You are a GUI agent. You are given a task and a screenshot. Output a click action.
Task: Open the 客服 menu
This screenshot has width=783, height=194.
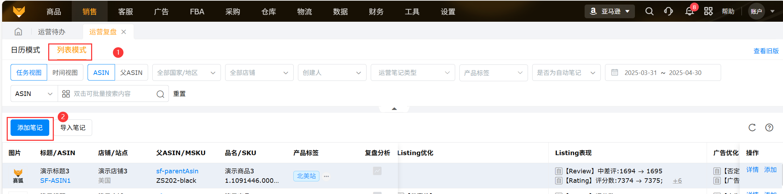pos(126,12)
